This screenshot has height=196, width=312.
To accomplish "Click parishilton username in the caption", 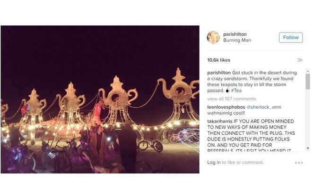I will tap(219, 72).
